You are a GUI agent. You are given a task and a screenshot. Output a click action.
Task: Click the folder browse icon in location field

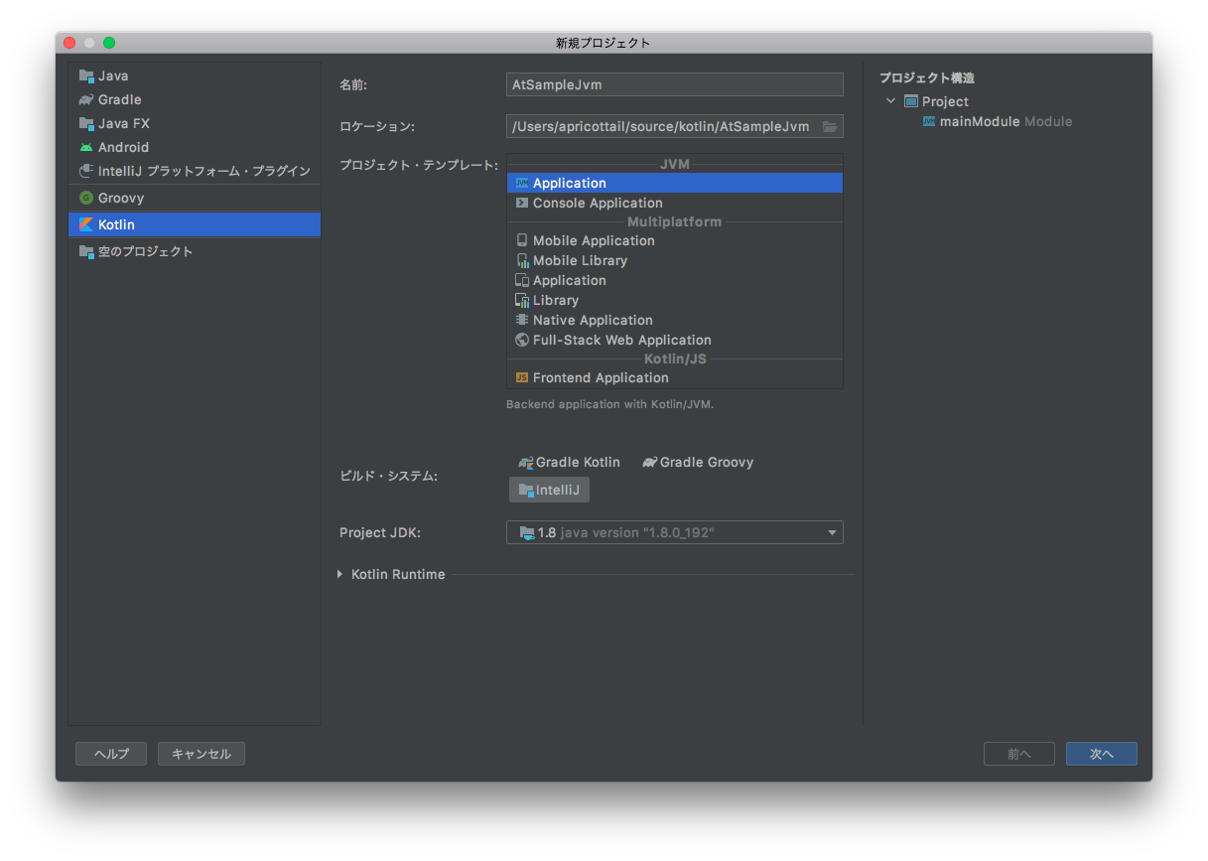830,126
